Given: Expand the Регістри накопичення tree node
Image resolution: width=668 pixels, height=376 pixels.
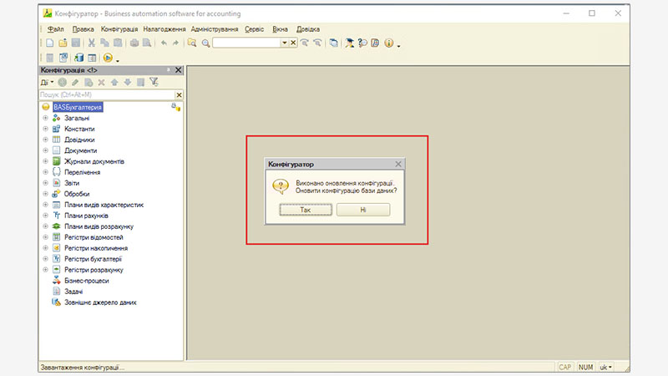Looking at the screenshot, I should click(x=46, y=248).
